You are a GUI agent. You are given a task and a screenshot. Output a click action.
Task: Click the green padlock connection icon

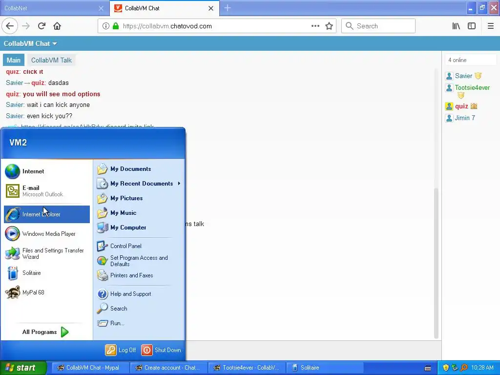point(116,26)
